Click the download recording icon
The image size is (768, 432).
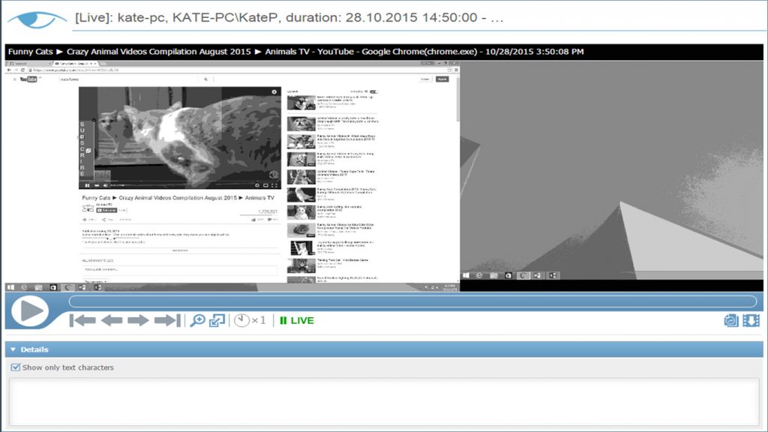coord(751,320)
